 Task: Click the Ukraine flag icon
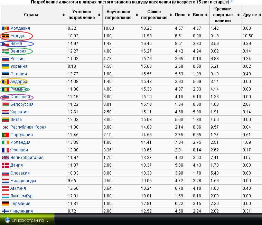point(6,66)
